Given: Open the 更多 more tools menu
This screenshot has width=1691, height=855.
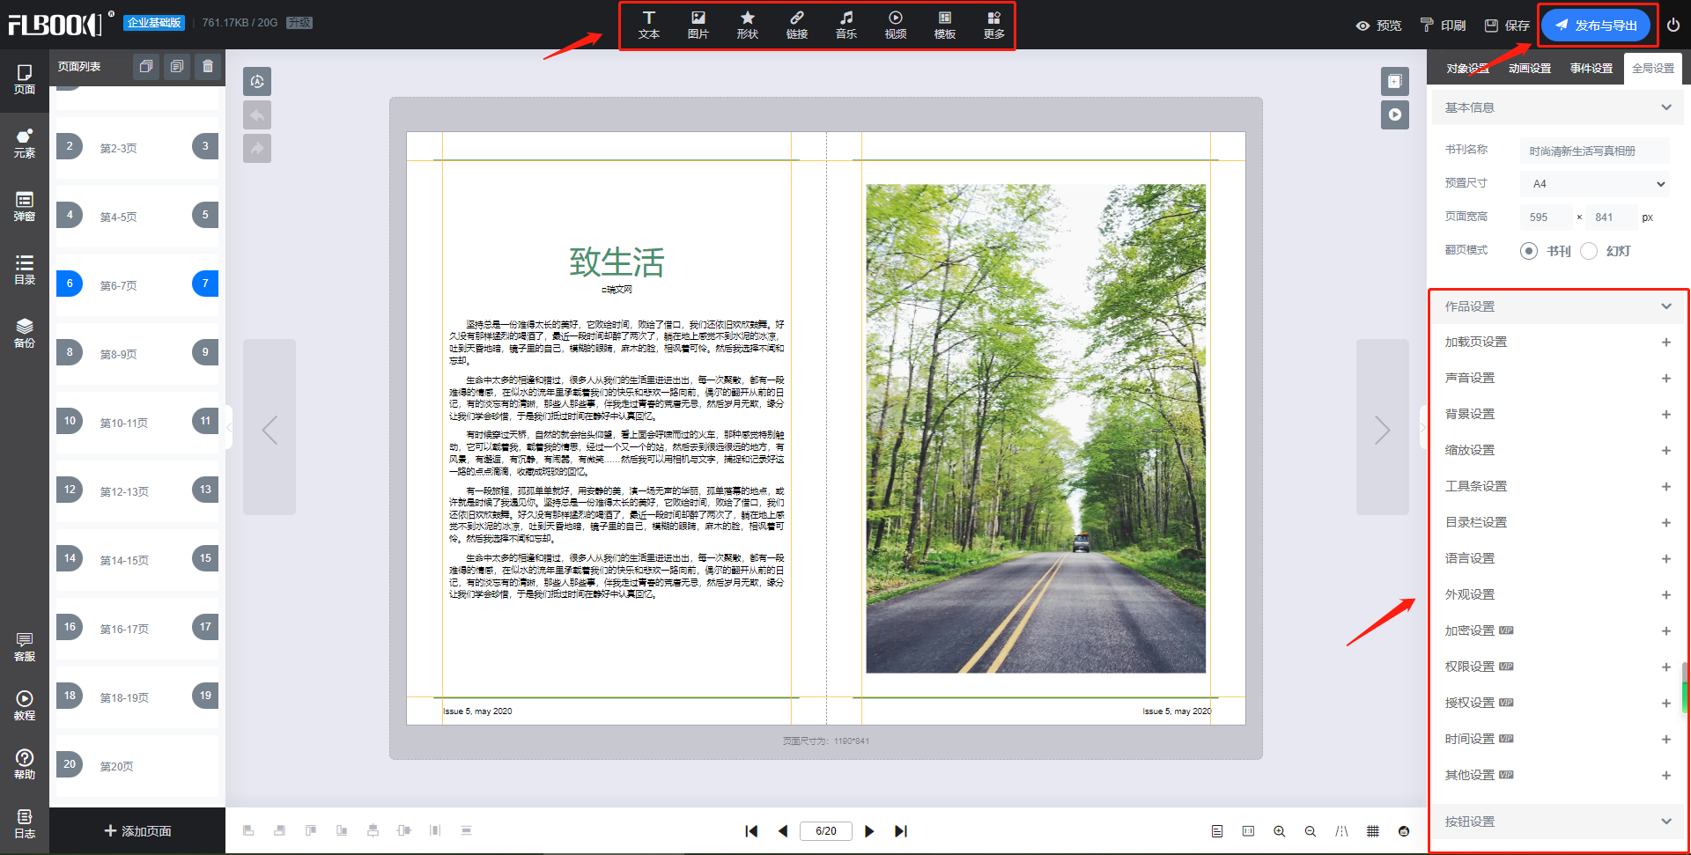Looking at the screenshot, I should [x=994, y=26].
